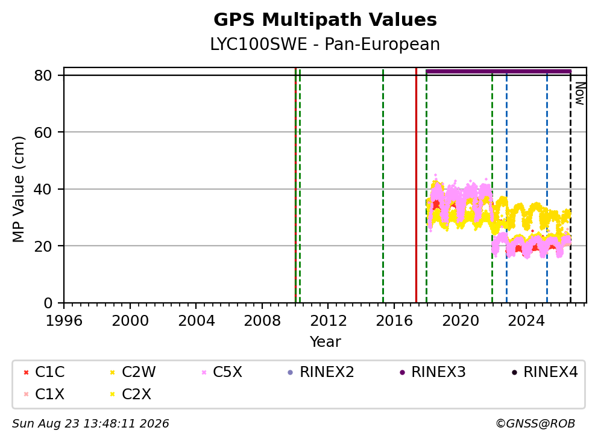Click the 2020 x-axis tick label

point(460,321)
